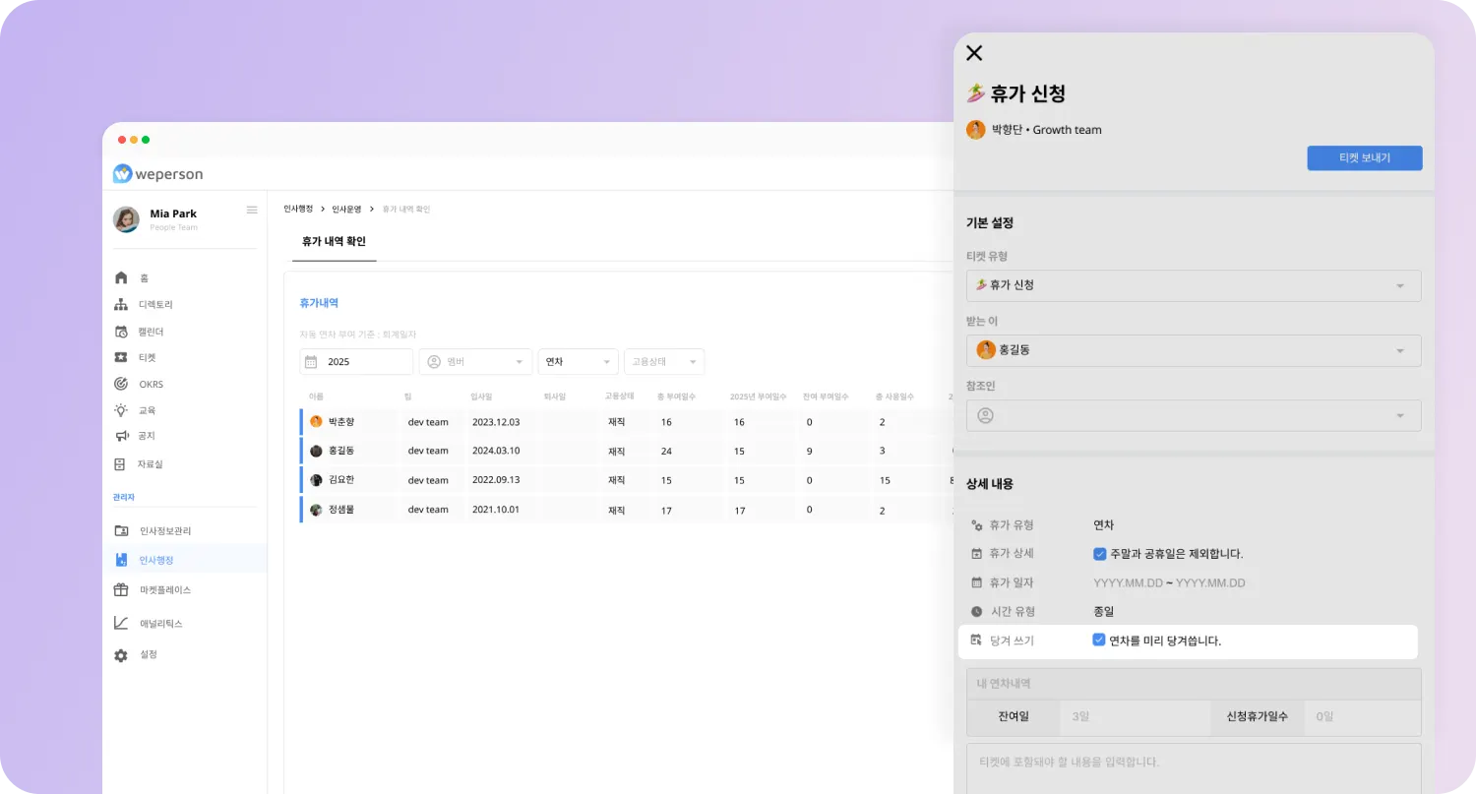Open the 교육 lightbulb icon
Screen dimensions: 1476x794
click(x=121, y=410)
